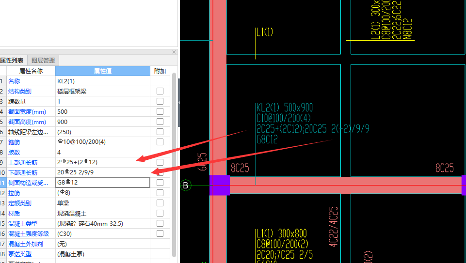Tick the 上部通长筋 attach checkbox
466x263 pixels.
coord(160,162)
